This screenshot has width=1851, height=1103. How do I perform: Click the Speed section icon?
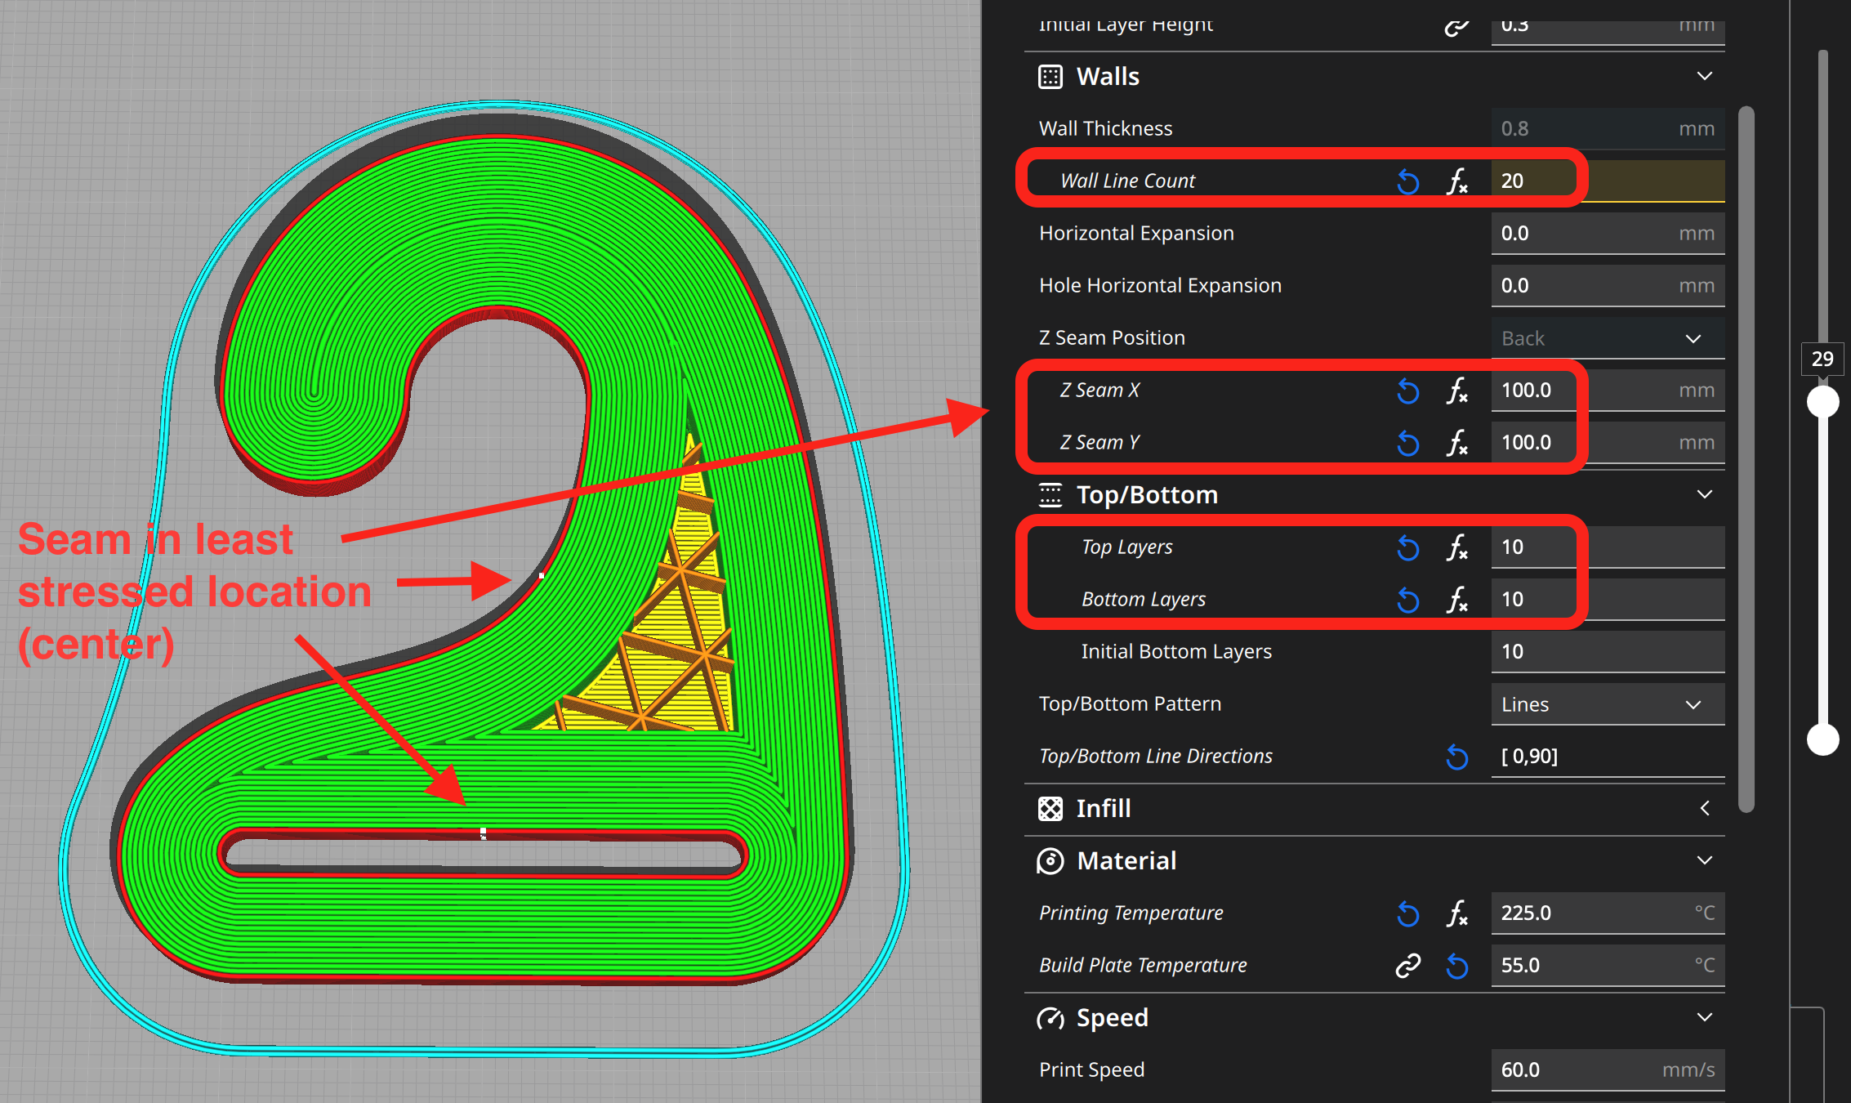[x=1050, y=1018]
